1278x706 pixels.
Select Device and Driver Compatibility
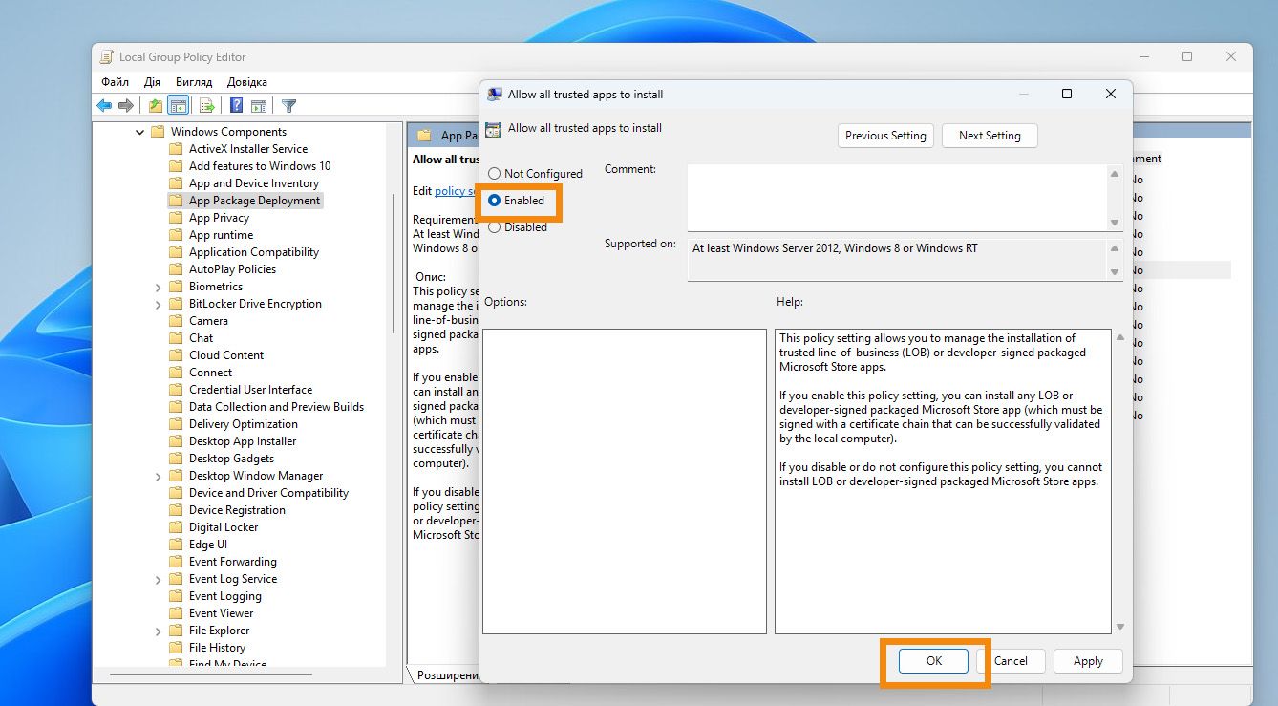pos(268,493)
